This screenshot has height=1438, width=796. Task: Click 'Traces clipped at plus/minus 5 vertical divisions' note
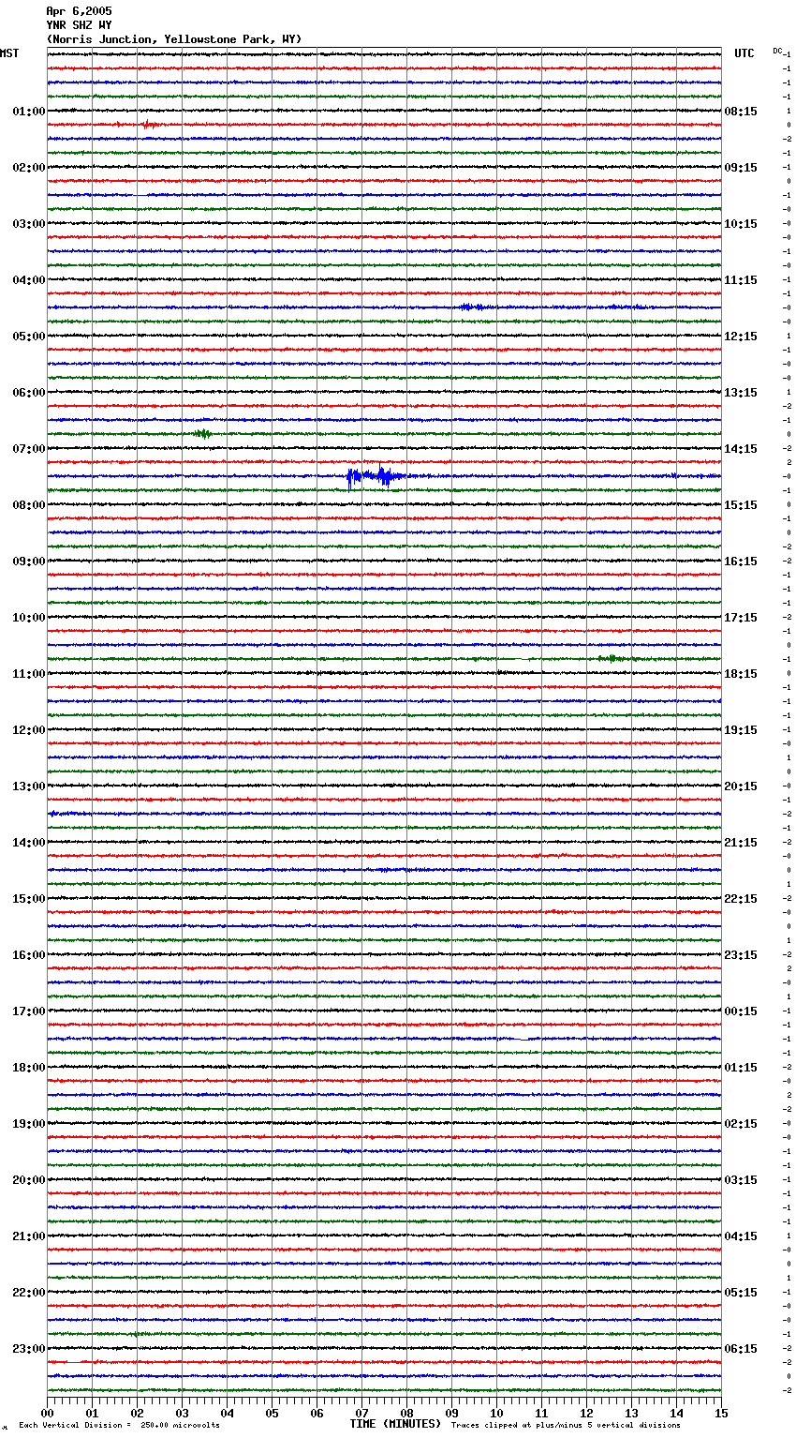coord(566,1425)
